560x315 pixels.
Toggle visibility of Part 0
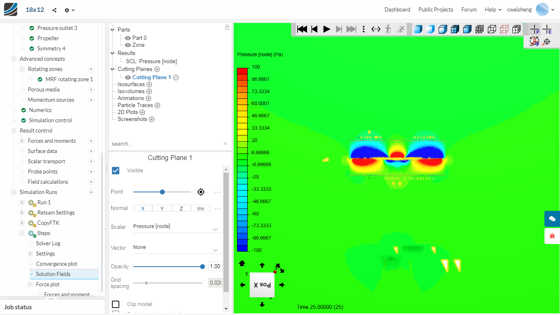coord(128,38)
